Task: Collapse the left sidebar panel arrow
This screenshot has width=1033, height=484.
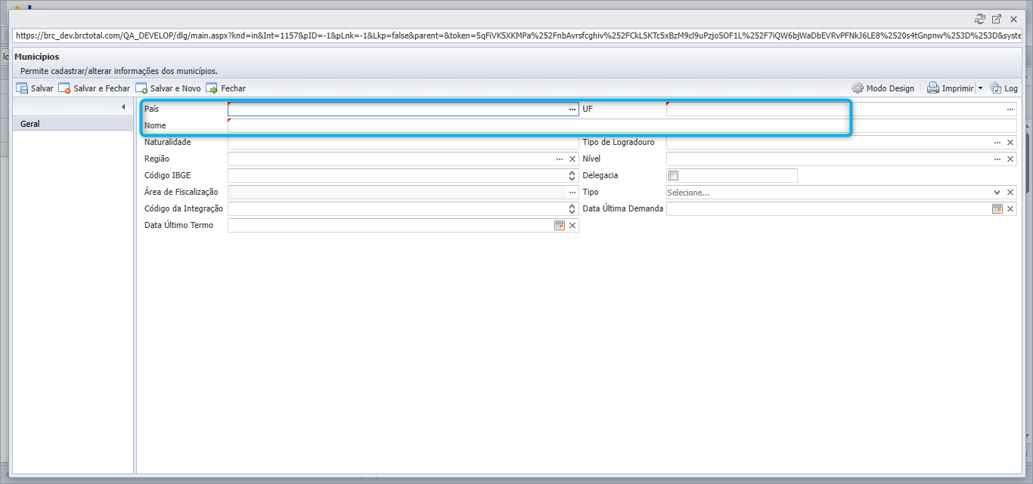Action: click(x=123, y=107)
